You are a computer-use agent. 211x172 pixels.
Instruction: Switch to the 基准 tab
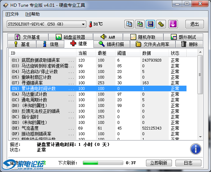(x=22, y=44)
